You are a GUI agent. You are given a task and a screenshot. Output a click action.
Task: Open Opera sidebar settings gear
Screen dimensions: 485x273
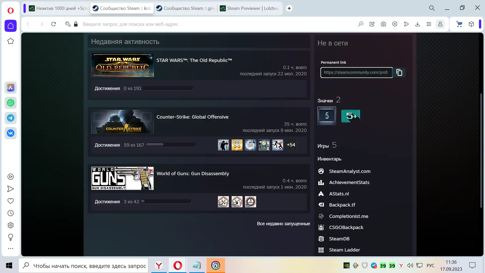click(11, 225)
